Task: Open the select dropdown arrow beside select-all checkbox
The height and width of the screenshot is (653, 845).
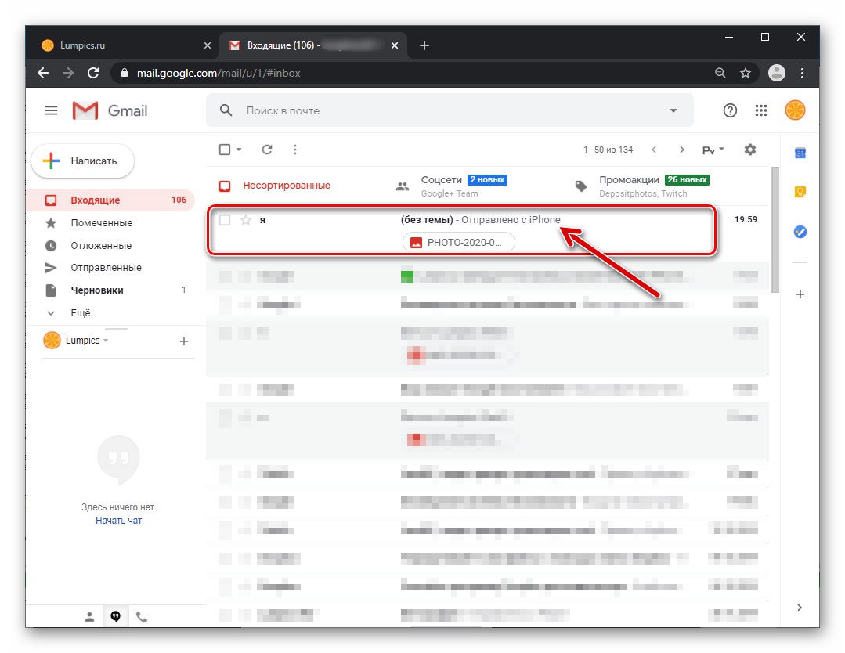Action: [239, 150]
